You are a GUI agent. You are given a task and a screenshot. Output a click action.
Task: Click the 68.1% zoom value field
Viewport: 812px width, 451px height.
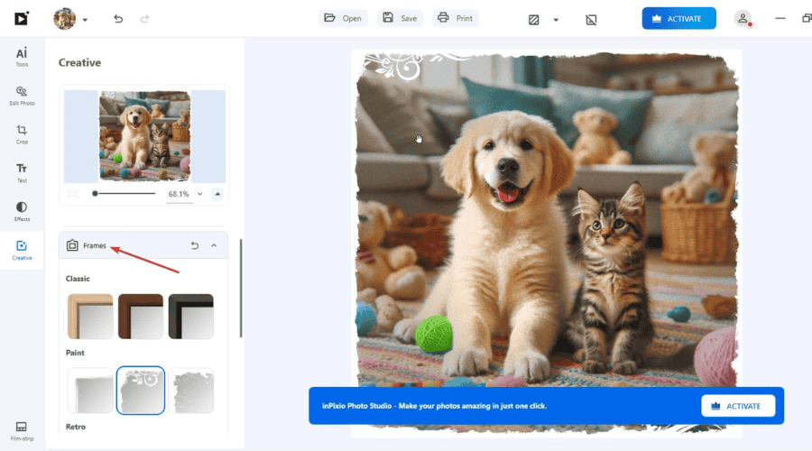click(x=179, y=194)
